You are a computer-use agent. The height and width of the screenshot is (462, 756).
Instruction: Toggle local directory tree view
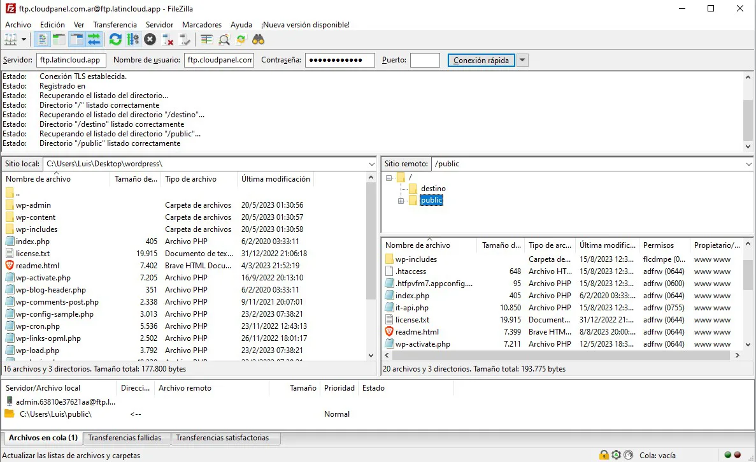pos(59,40)
